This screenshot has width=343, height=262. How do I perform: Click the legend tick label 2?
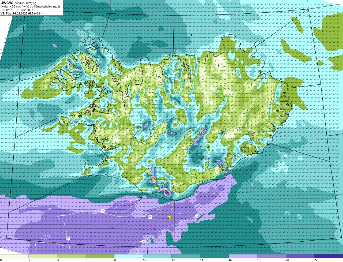coord(29,260)
